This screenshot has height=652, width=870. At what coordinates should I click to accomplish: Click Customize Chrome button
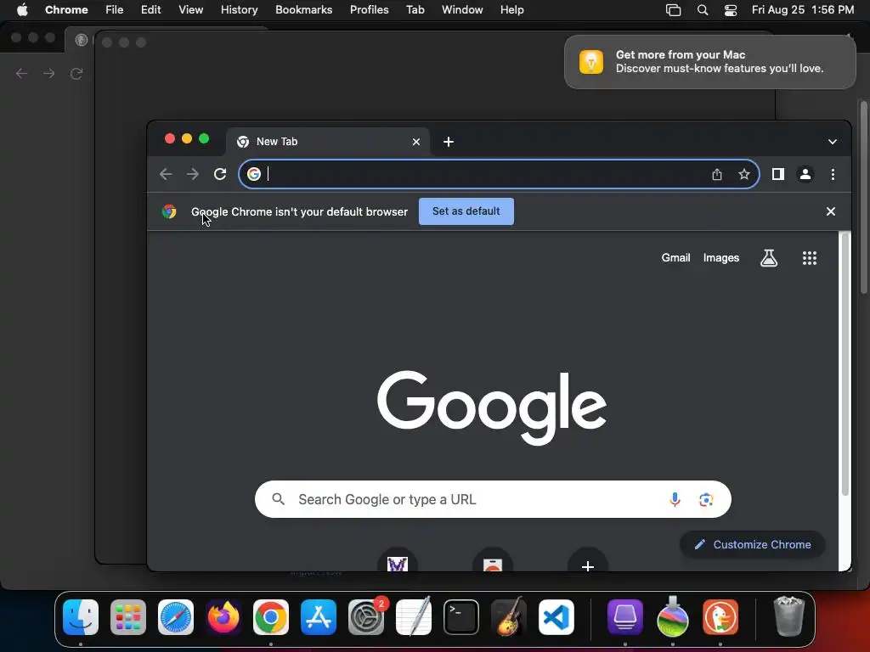[x=753, y=544]
